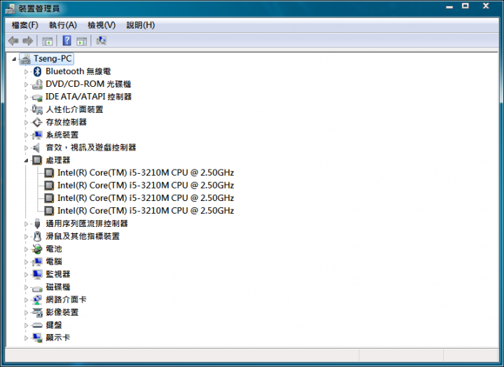Image resolution: width=504 pixels, height=367 pixels.
Task: Click the USB icon for 通用序列匯流排控制器
Action: coord(37,223)
